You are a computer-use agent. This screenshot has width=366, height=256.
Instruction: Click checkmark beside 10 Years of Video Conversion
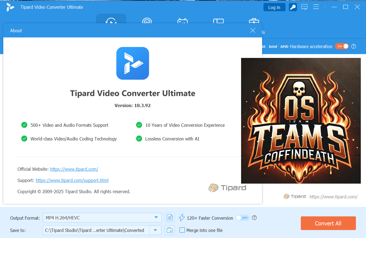(x=139, y=125)
